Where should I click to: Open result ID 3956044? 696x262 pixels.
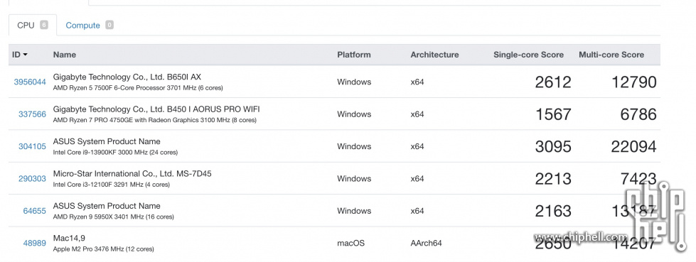(30, 82)
